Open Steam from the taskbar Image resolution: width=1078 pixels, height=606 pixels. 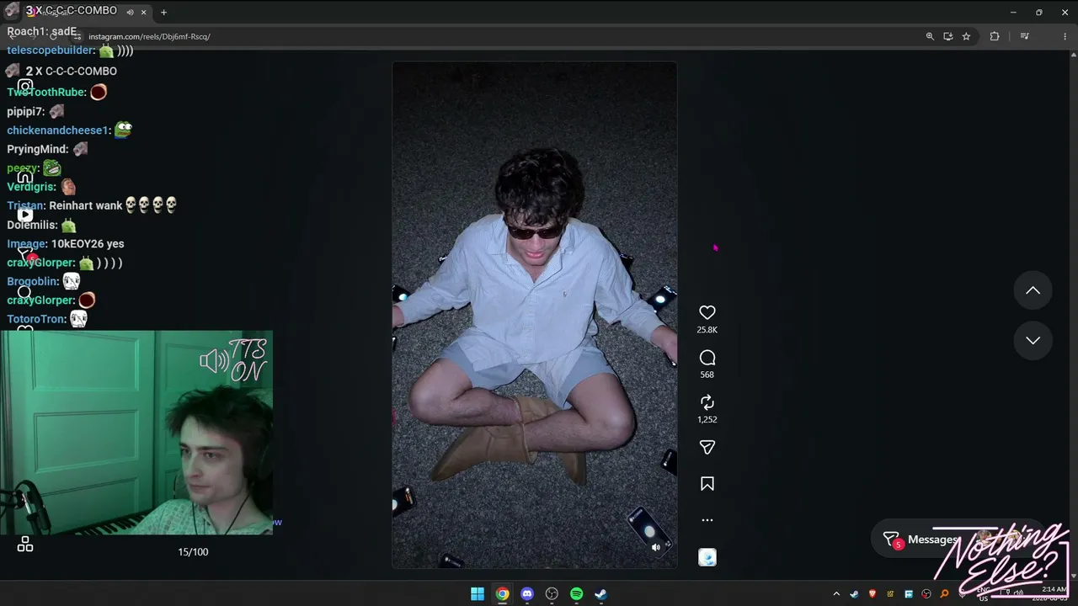pos(601,594)
